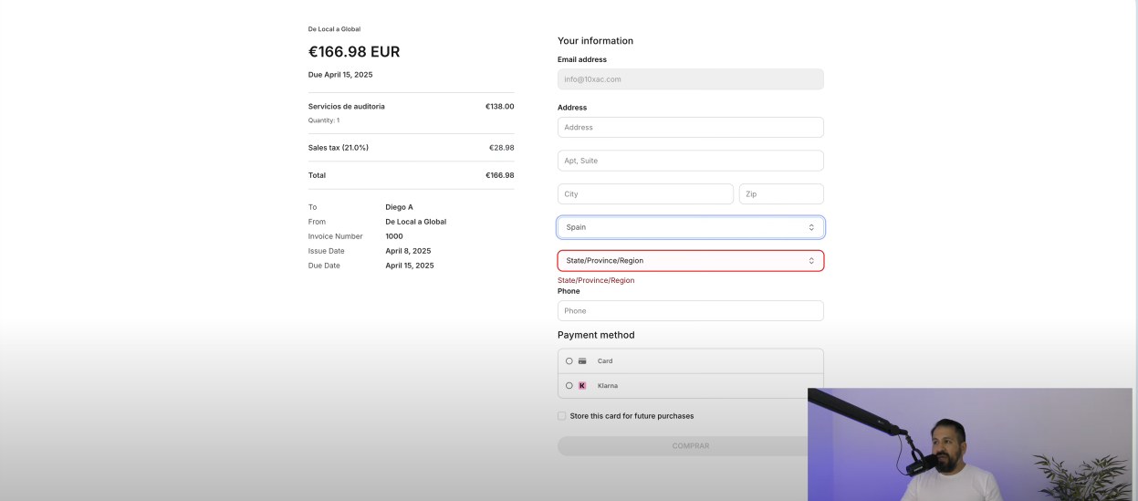Click the credit card icon

582,361
